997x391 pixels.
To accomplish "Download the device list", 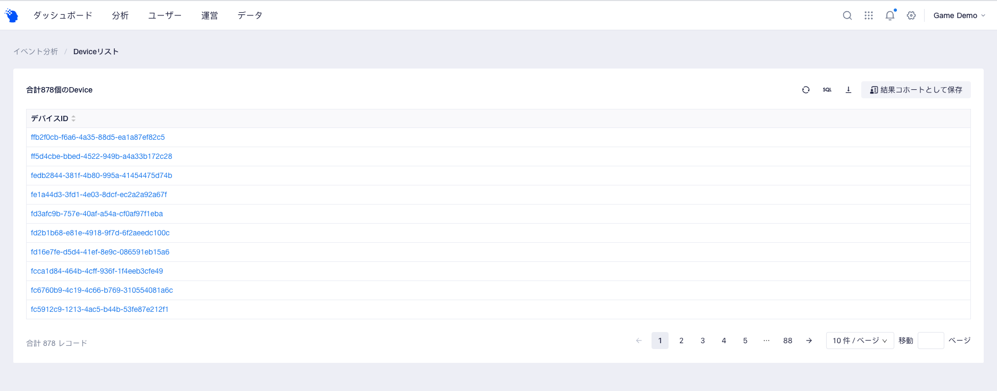I will click(848, 90).
